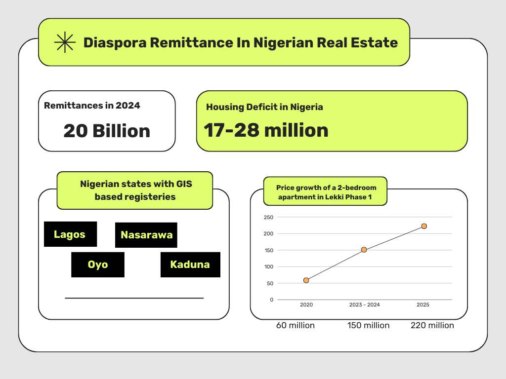This screenshot has width=506, height=379.
Task: Click the Housing Deficit in Nigeria heading
Action: tap(264, 107)
